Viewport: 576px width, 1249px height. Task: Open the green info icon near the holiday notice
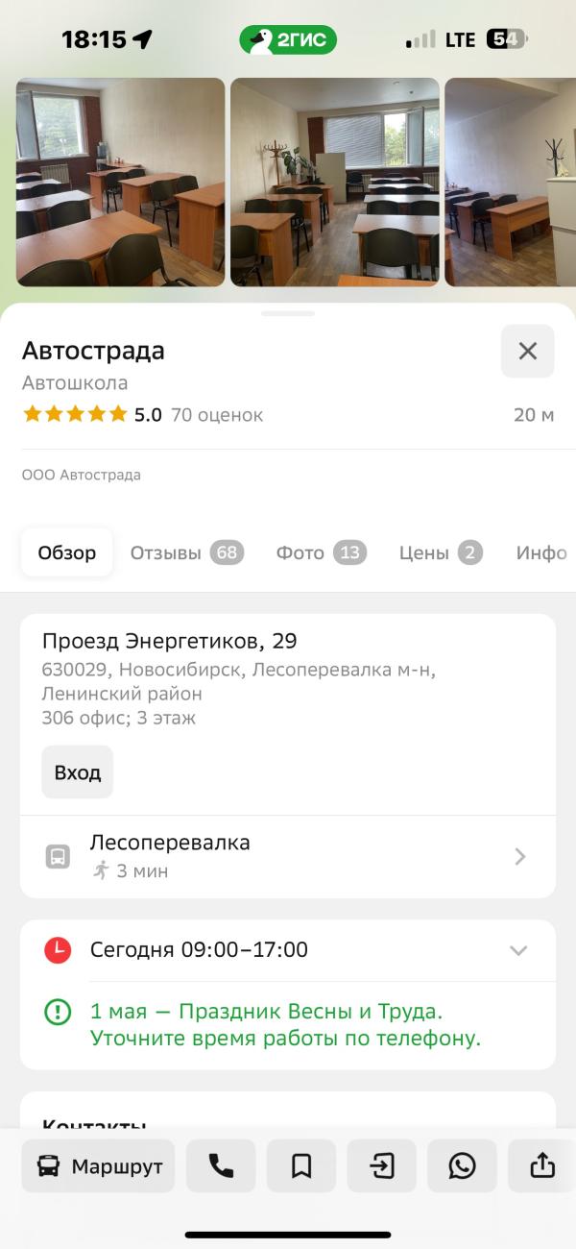pyautogui.click(x=56, y=1014)
